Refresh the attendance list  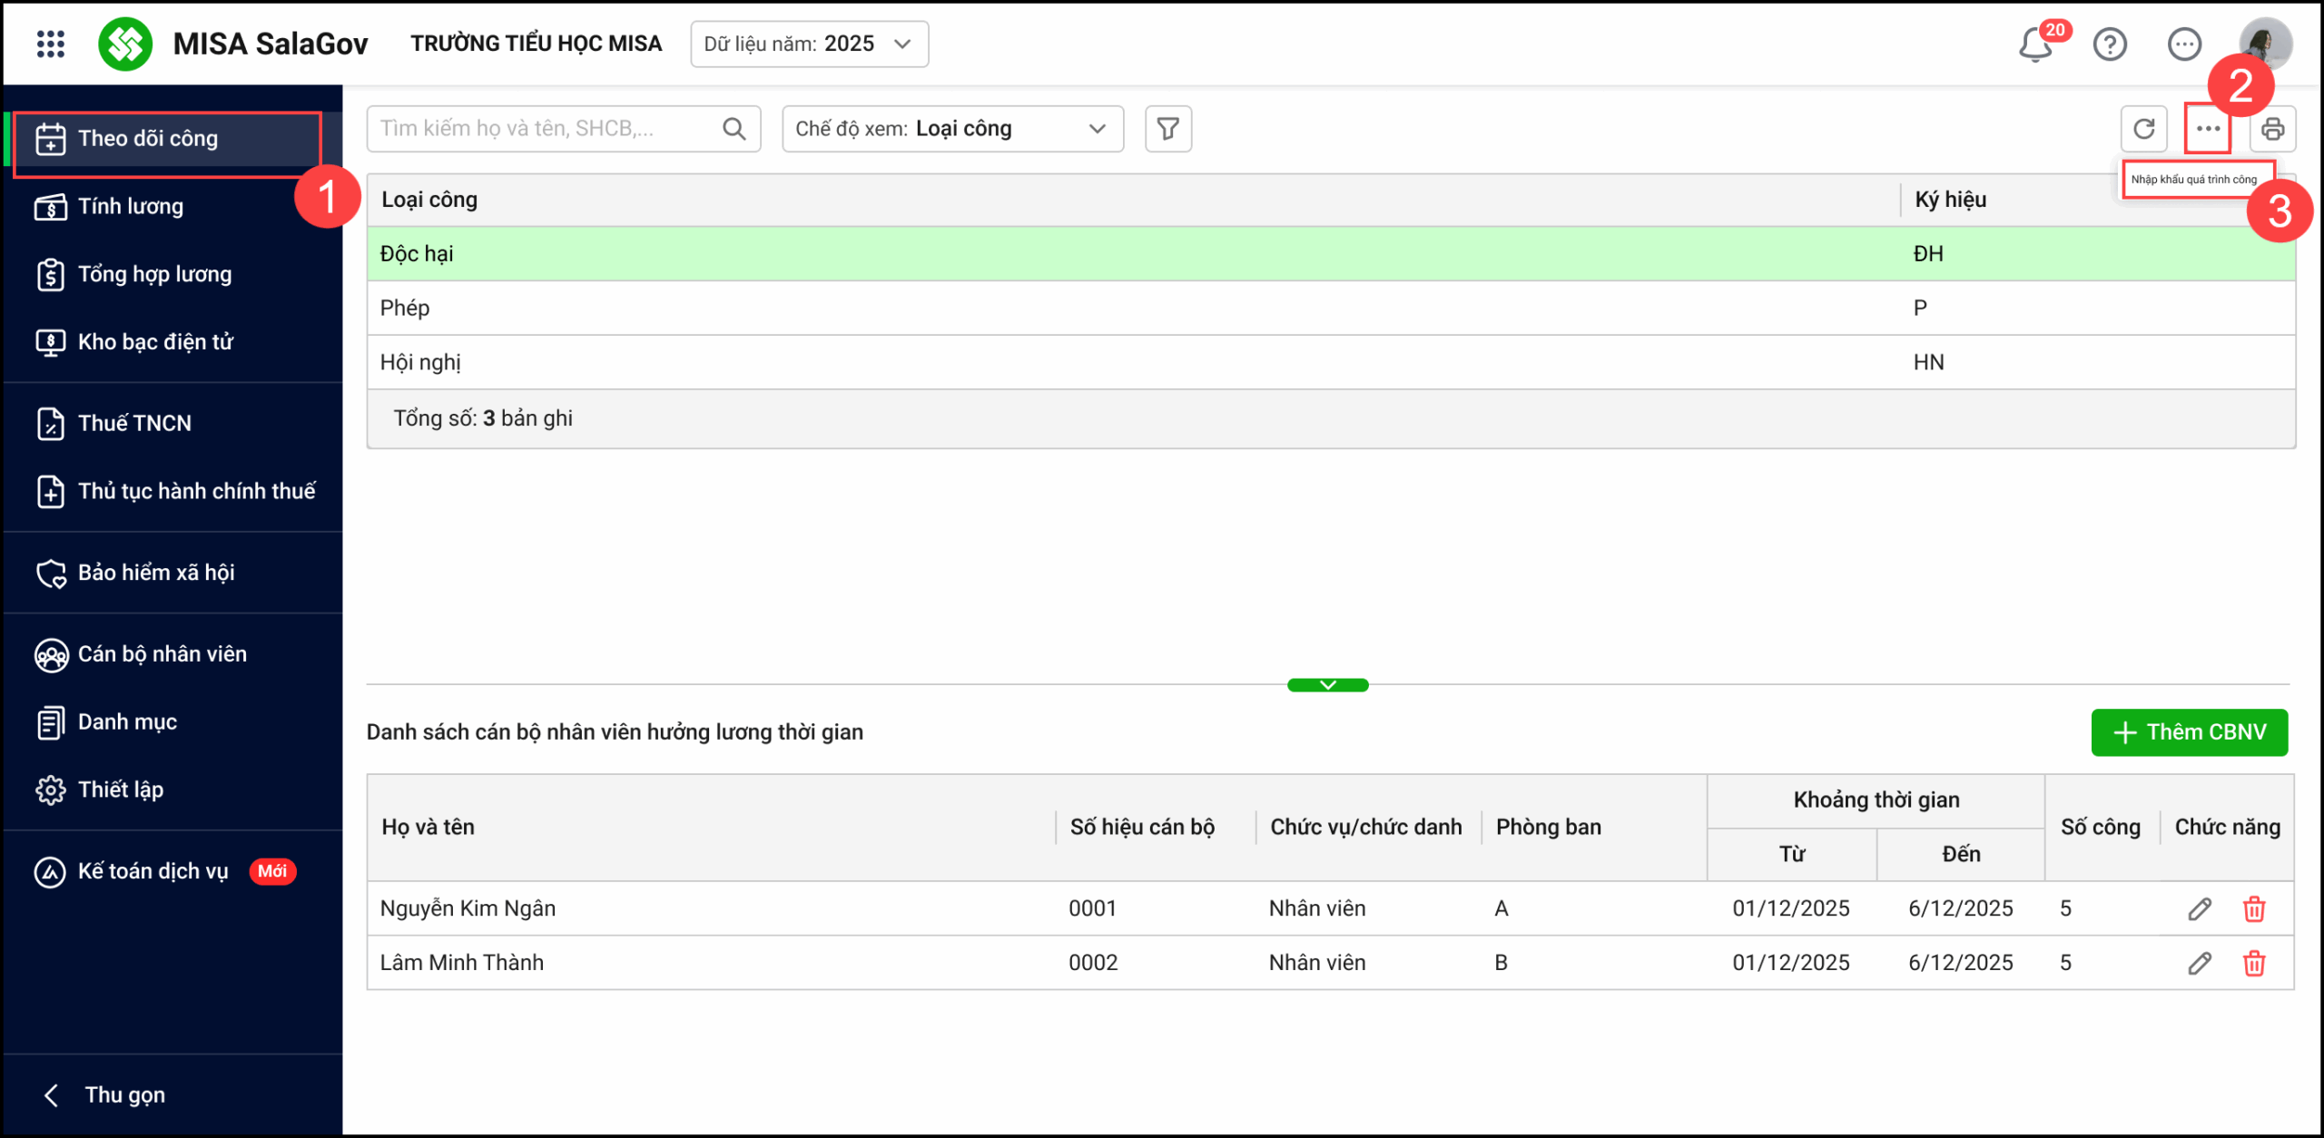pyautogui.click(x=2143, y=129)
